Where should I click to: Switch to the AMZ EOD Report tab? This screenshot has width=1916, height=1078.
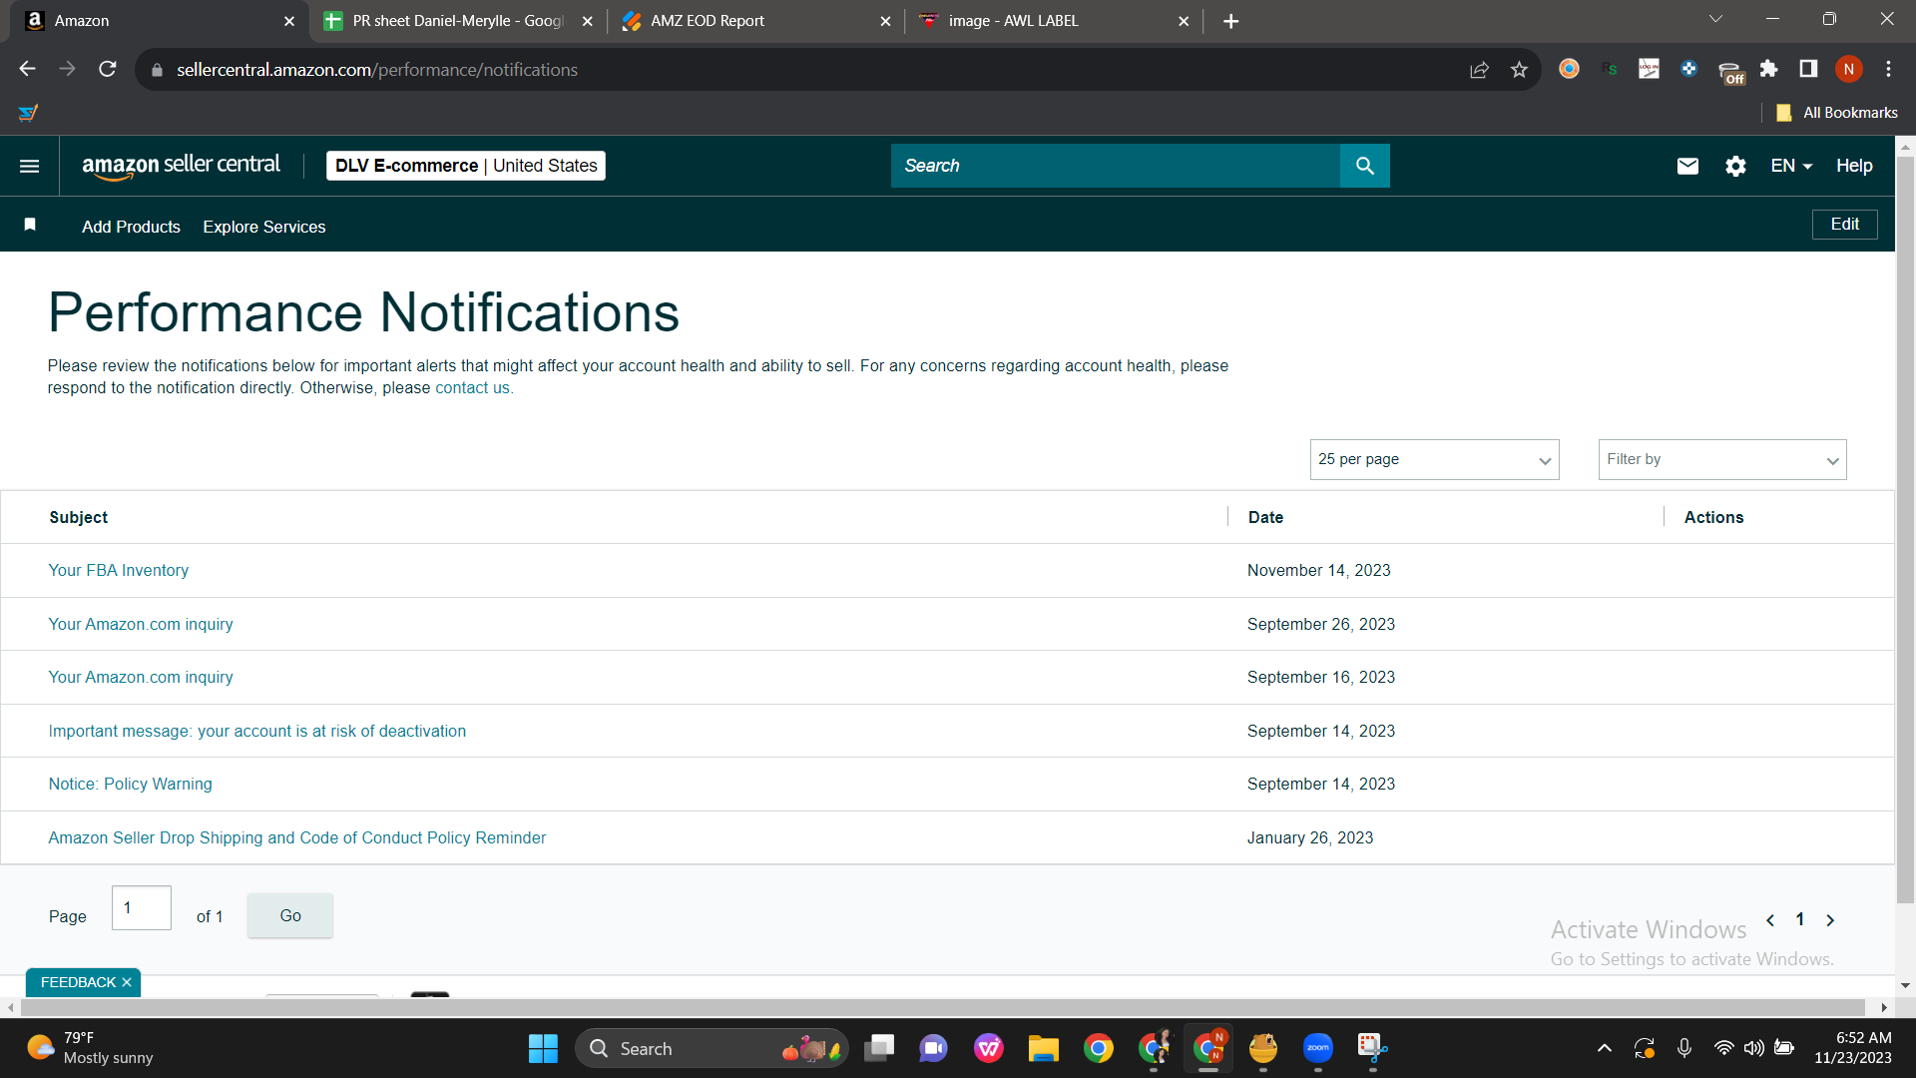tap(756, 21)
